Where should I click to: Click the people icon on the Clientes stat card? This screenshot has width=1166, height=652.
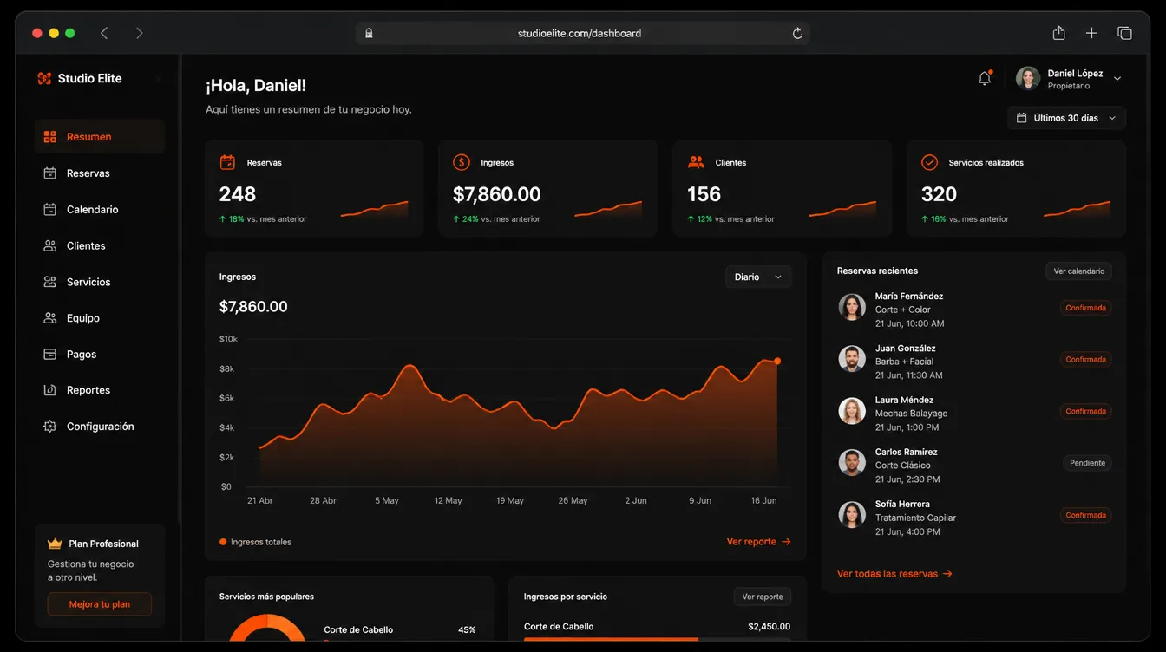pos(696,162)
